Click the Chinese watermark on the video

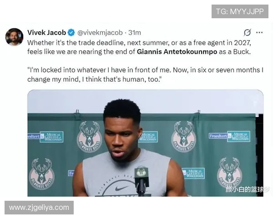point(248,189)
